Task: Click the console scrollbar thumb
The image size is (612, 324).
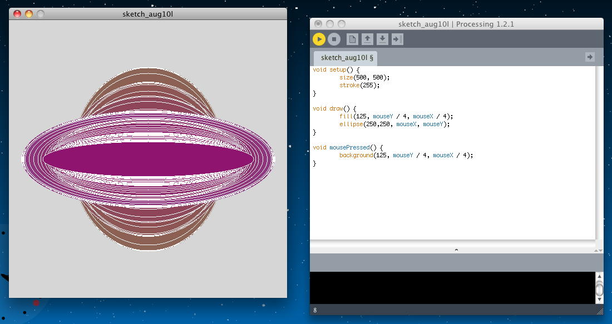Action: (x=599, y=289)
